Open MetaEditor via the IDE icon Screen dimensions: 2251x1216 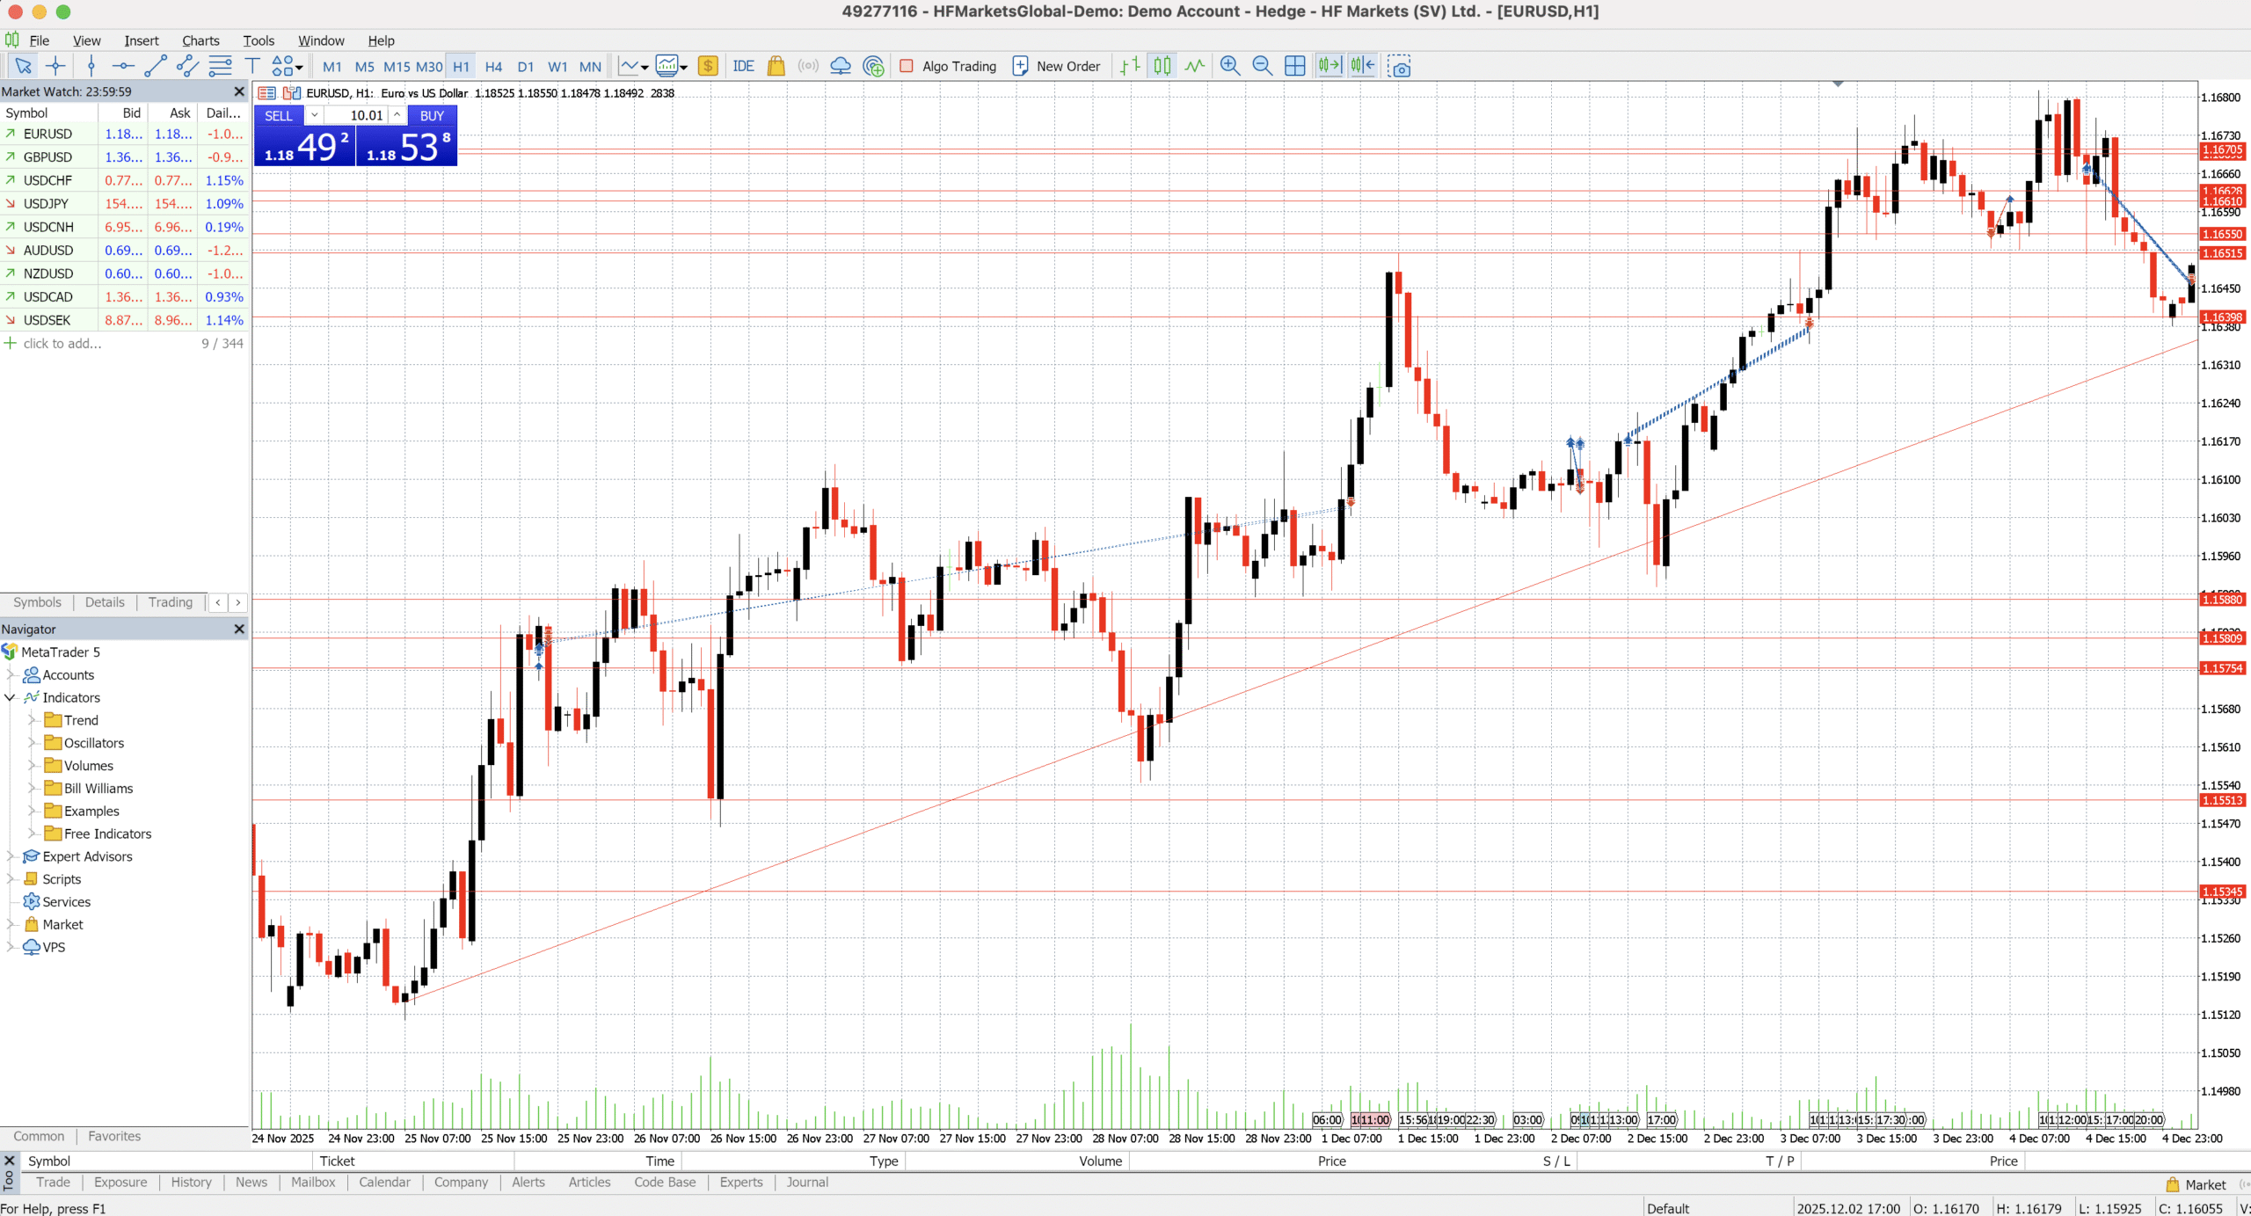click(x=744, y=66)
